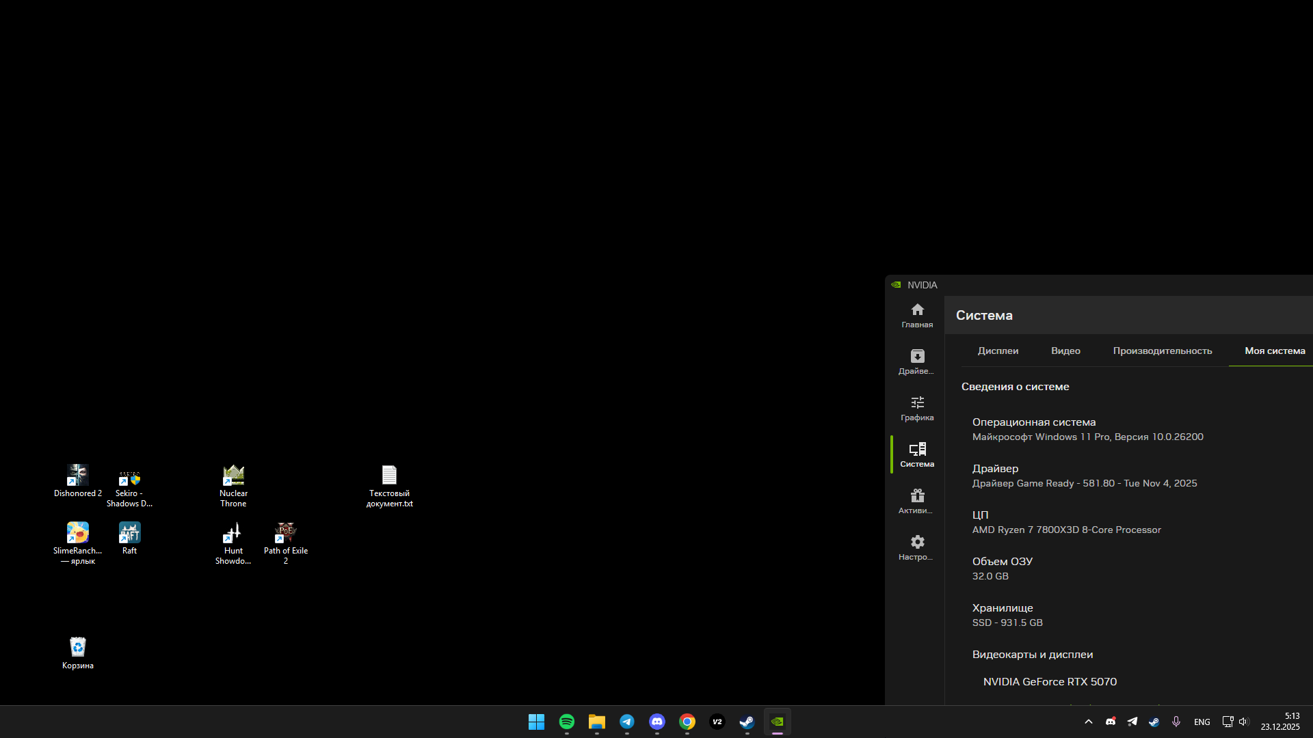Viewport: 1313px width, 738px height.
Task: Click the Windows Start button
Action: pos(536,722)
